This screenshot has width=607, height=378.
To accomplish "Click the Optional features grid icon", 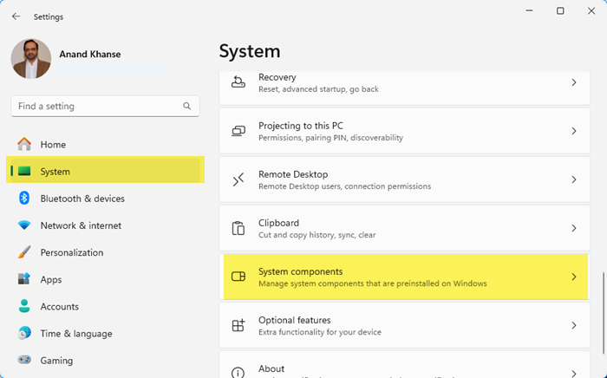I will [238, 325].
